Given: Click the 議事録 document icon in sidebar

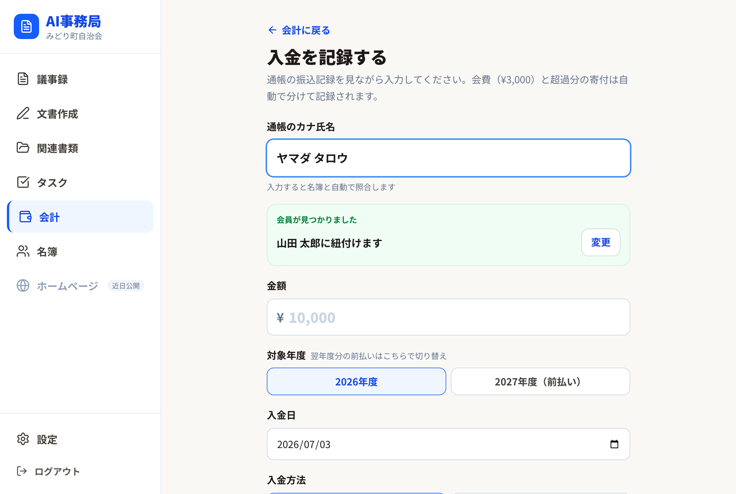Looking at the screenshot, I should (23, 79).
